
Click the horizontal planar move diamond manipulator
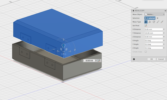[64, 52]
